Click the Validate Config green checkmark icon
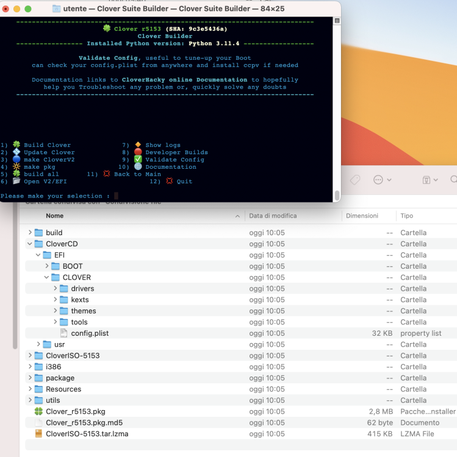Screen dimensions: 457x457 [x=138, y=159]
